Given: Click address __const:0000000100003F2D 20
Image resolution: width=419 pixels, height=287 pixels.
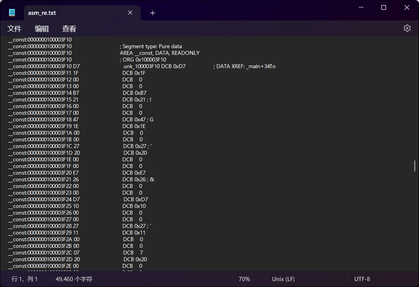Looking at the screenshot, I should click(x=44, y=259).
